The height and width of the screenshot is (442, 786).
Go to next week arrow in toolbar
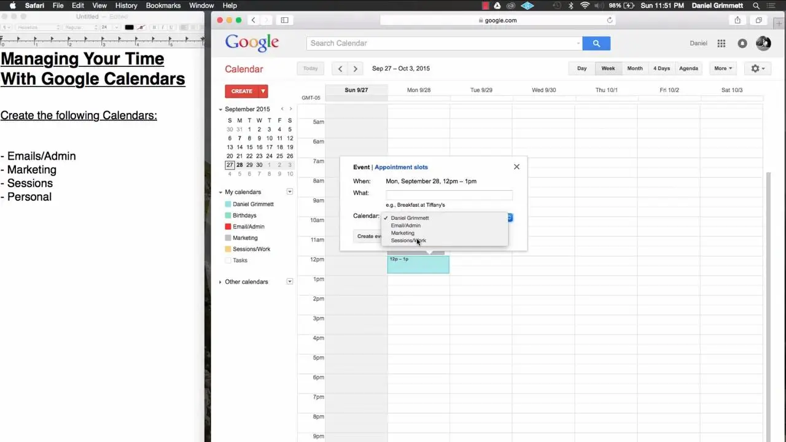point(355,69)
